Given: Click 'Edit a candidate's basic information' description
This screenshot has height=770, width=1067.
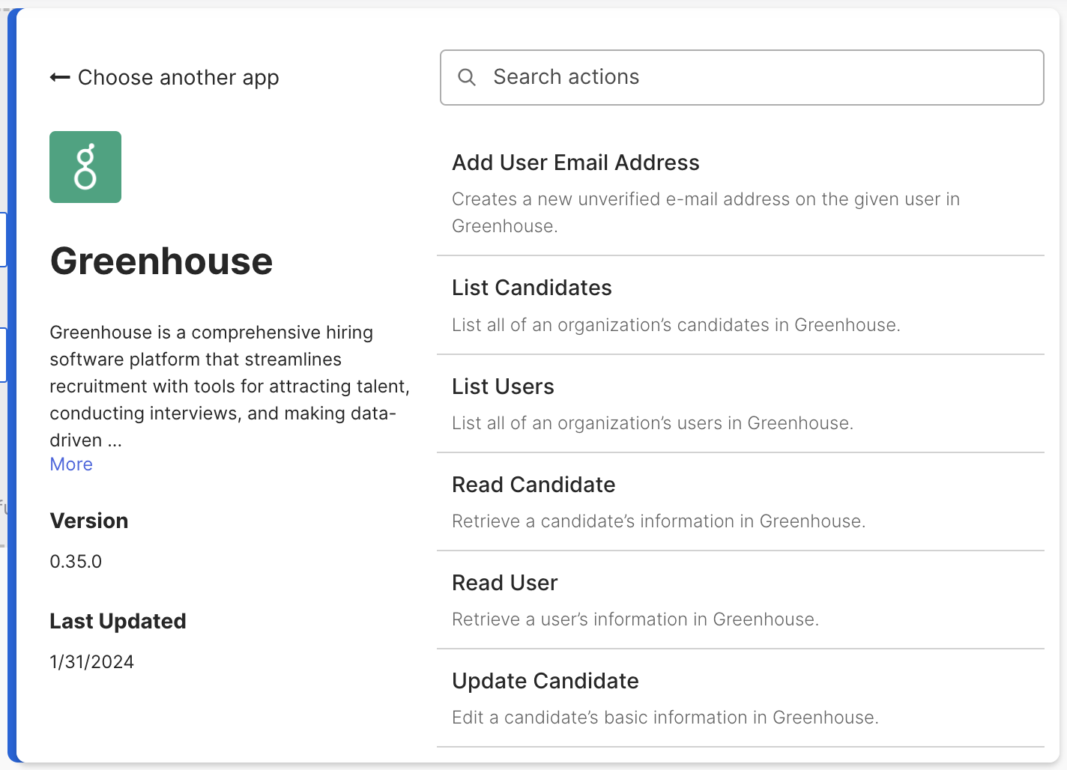Looking at the screenshot, I should pyautogui.click(x=665, y=718).
